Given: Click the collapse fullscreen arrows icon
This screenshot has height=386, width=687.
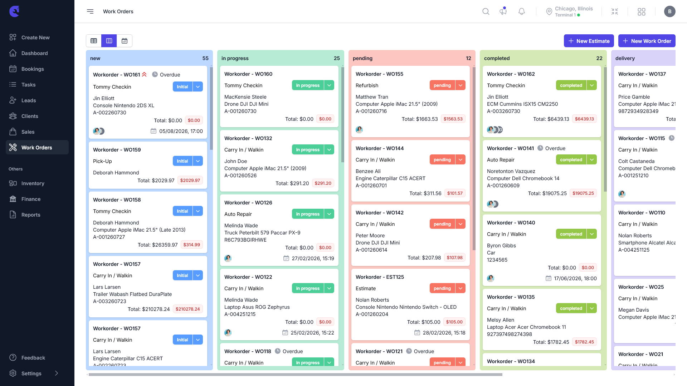Looking at the screenshot, I should 615,11.
